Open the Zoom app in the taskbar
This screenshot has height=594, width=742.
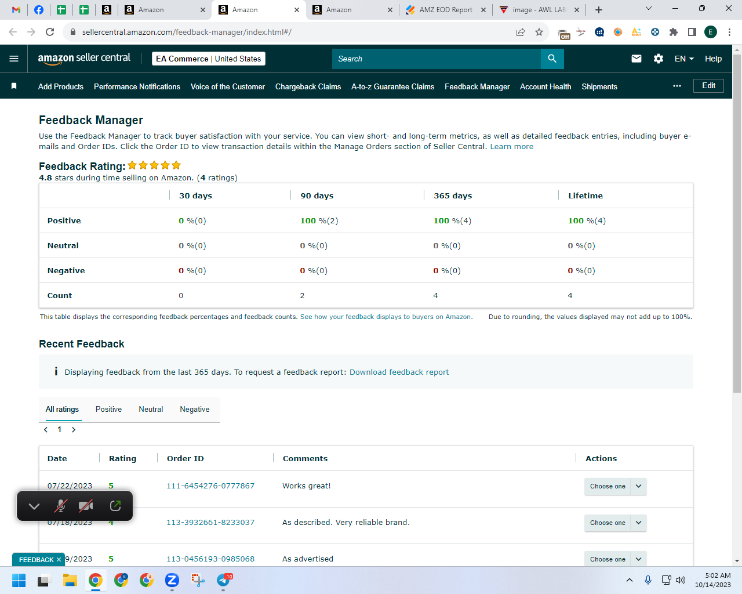coord(172,580)
